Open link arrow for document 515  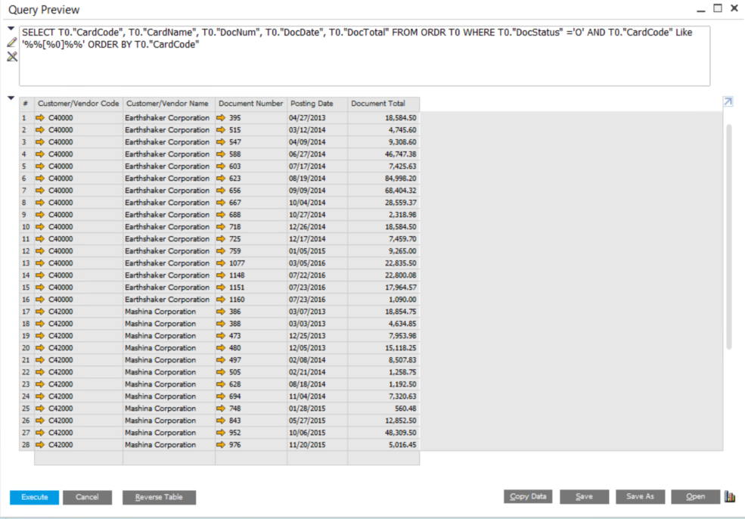220,130
